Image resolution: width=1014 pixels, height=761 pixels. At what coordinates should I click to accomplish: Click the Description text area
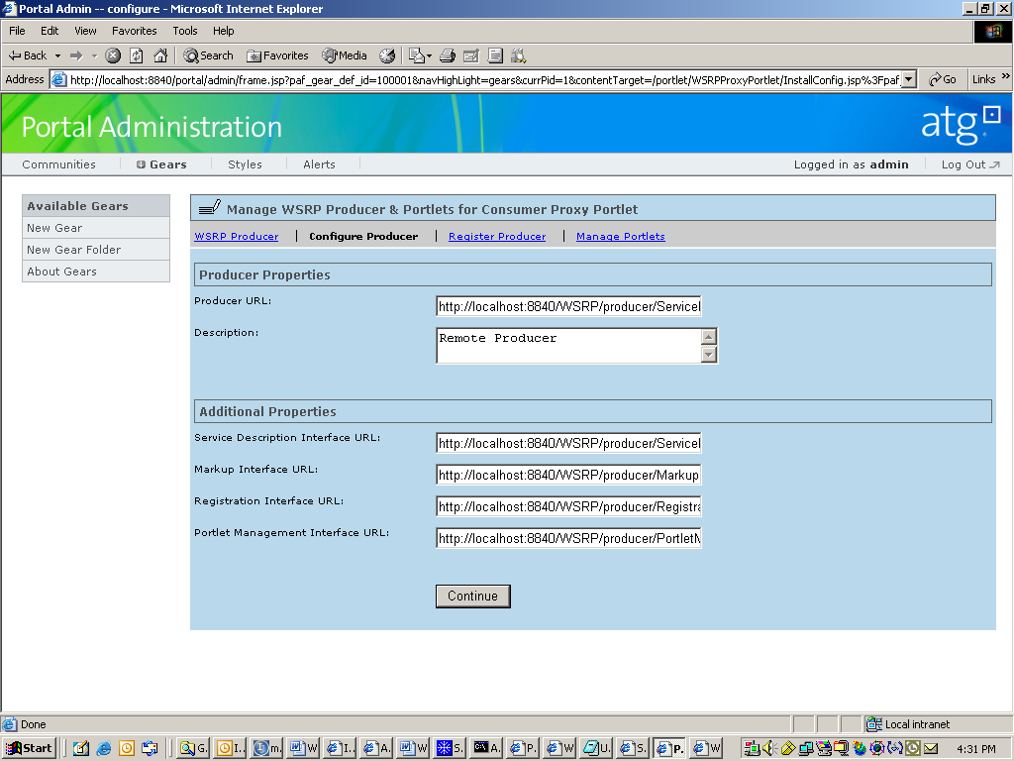pos(569,346)
